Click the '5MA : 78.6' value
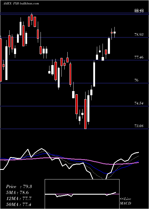Image resolution: width=149 pixels, height=209 pixels. pos(17,193)
